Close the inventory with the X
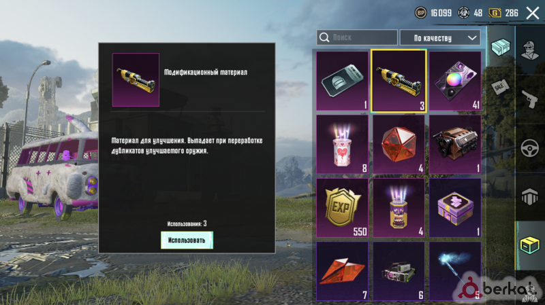This screenshot has width=545, height=305. pyautogui.click(x=533, y=13)
